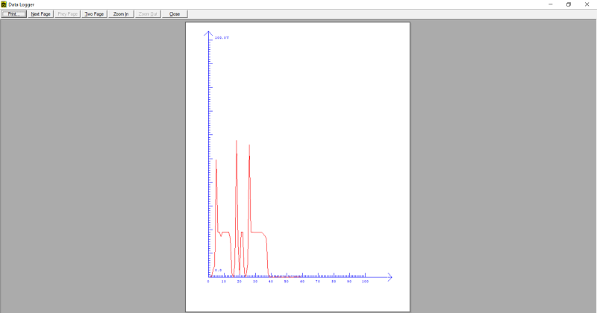Click the x-axis value 90

coord(349,282)
